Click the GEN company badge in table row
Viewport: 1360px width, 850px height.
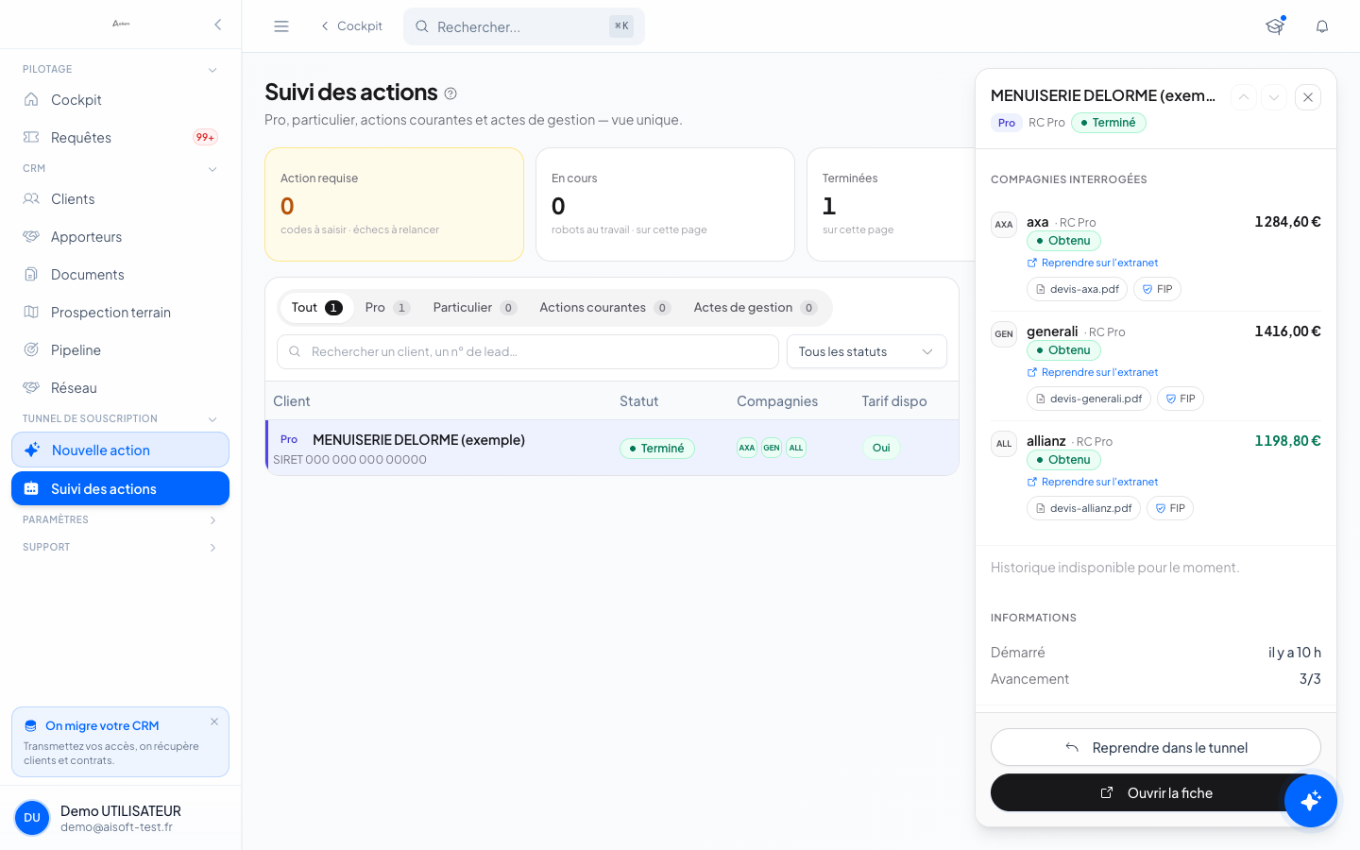point(772,448)
